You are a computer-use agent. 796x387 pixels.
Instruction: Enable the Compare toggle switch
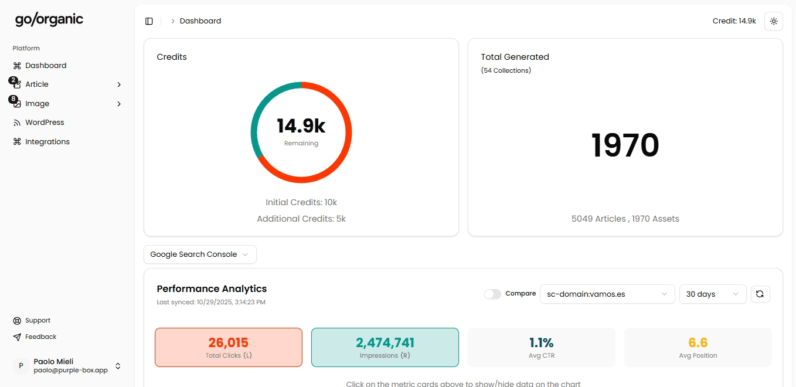(x=492, y=294)
